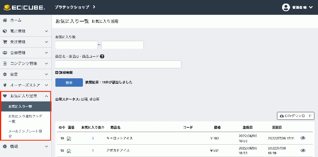
Task: Click 更新日 column header
Action: click(x=277, y=127)
